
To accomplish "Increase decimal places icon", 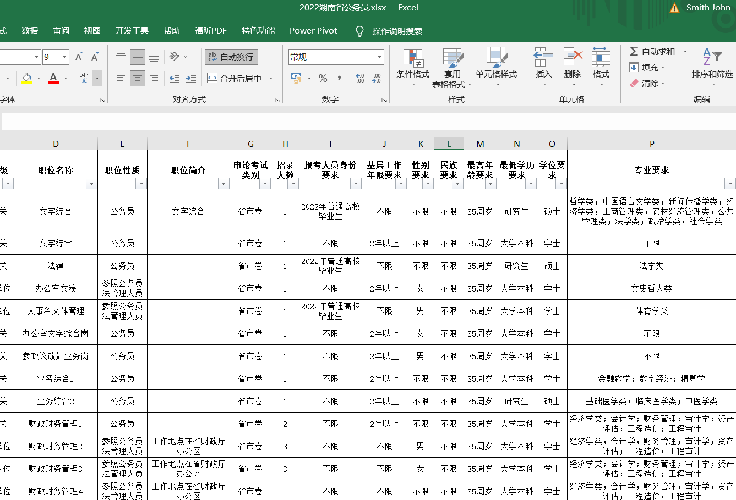I will (360, 78).
